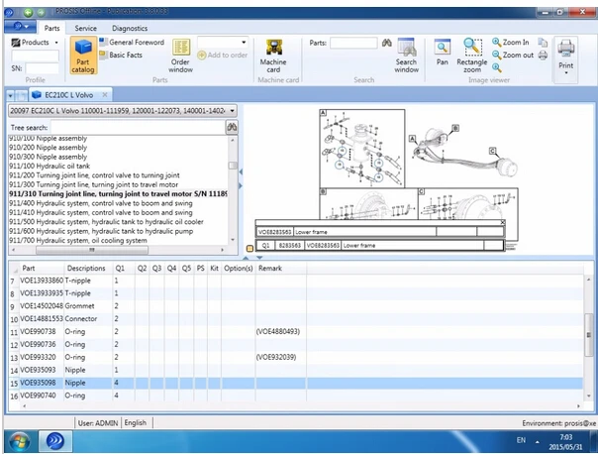The image size is (598, 454).
Task: Click the parts table vertical scrollbar thumb
Action: click(588, 335)
